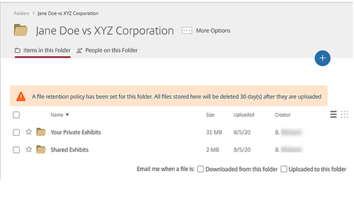Go to Folders breadcrumb link

tap(22, 13)
